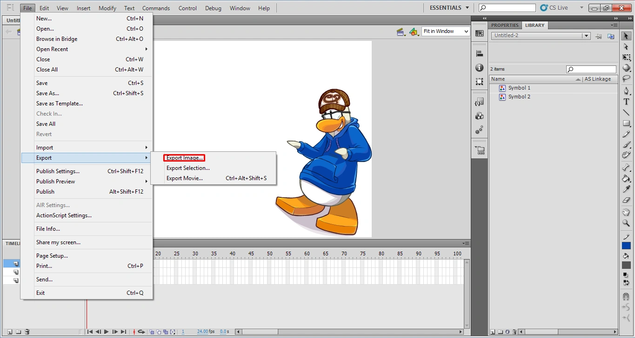Image resolution: width=635 pixels, height=338 pixels.
Task: Switch to the PROPERTIES tab
Action: [x=505, y=26]
